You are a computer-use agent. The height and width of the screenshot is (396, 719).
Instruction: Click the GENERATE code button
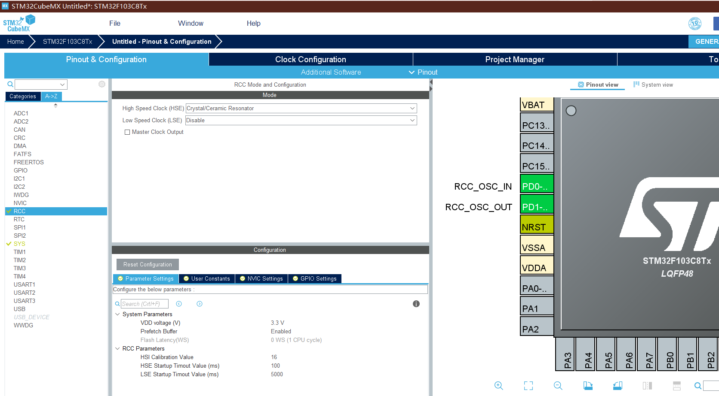point(704,42)
